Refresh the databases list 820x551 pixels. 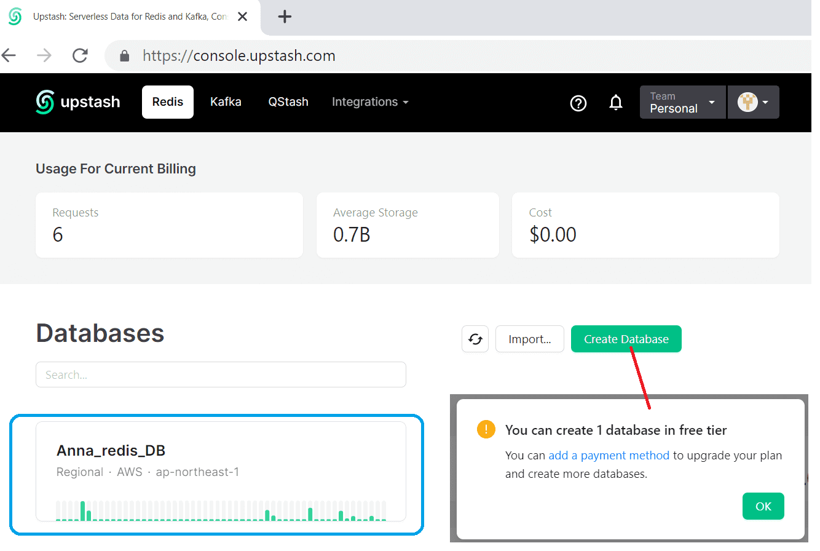click(475, 339)
